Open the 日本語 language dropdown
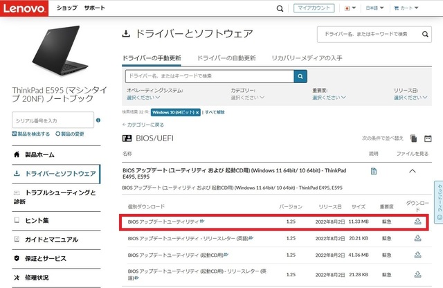Screen dimensions: 443x288 pos(374,8)
